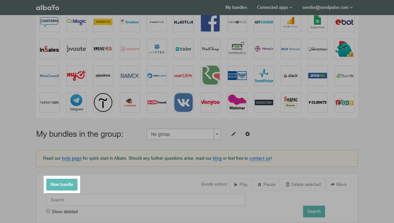This screenshot has width=394, height=223.
Task: Expand the No group dropdown
Action: click(184, 134)
